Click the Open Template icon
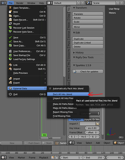 point(10,8)
